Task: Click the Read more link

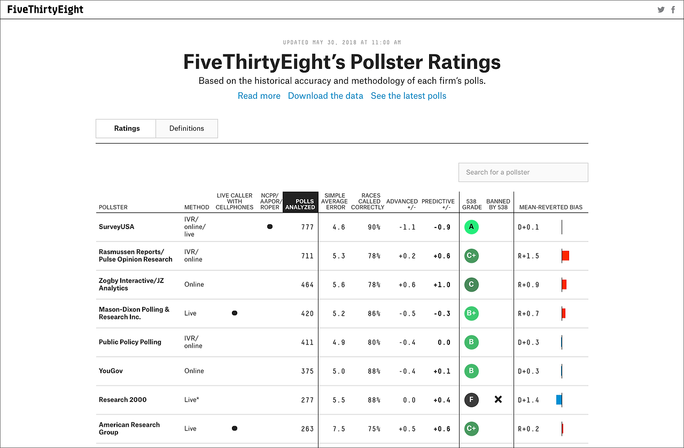Action: tap(259, 96)
